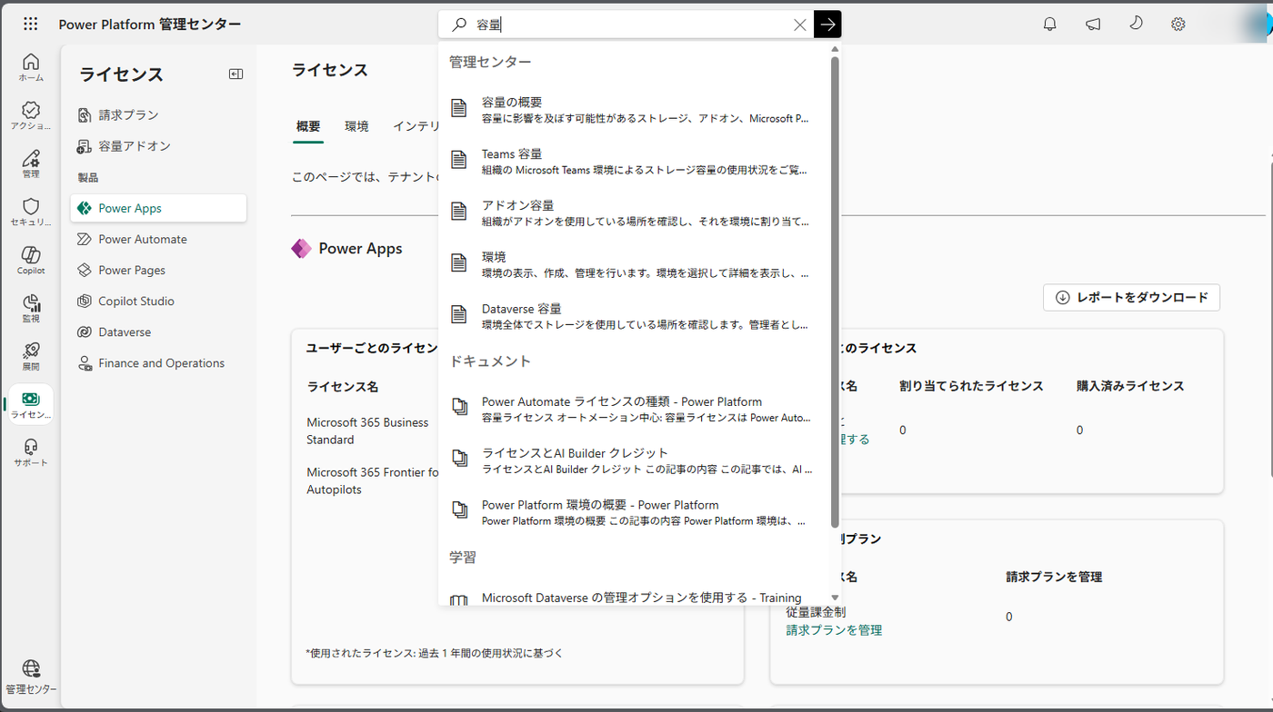This screenshot has width=1273, height=712.
Task: Open ライセンス in the left rail
Action: pos(31,405)
